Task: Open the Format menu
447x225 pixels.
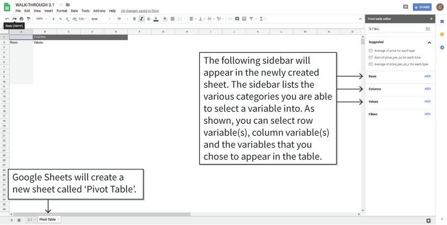Action: pos(62,11)
